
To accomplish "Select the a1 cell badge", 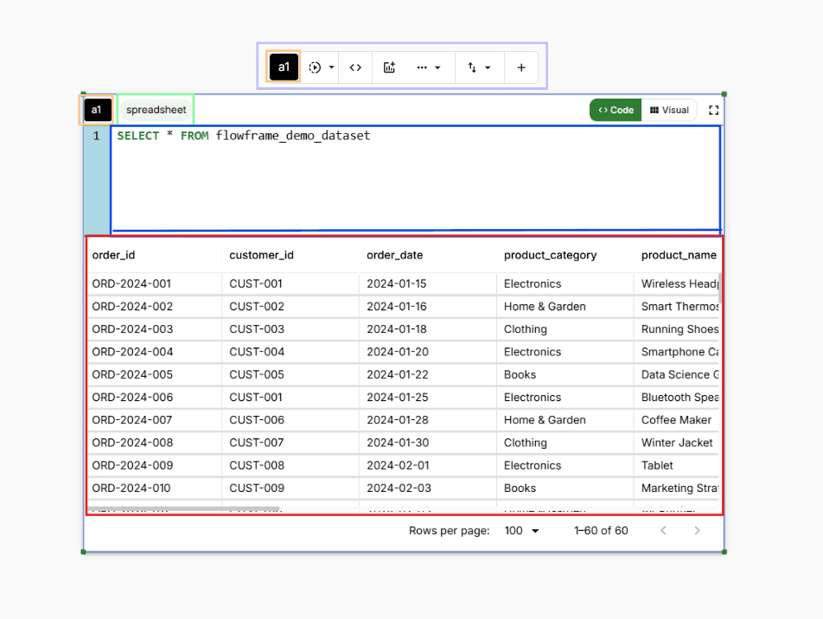I will pyautogui.click(x=97, y=110).
